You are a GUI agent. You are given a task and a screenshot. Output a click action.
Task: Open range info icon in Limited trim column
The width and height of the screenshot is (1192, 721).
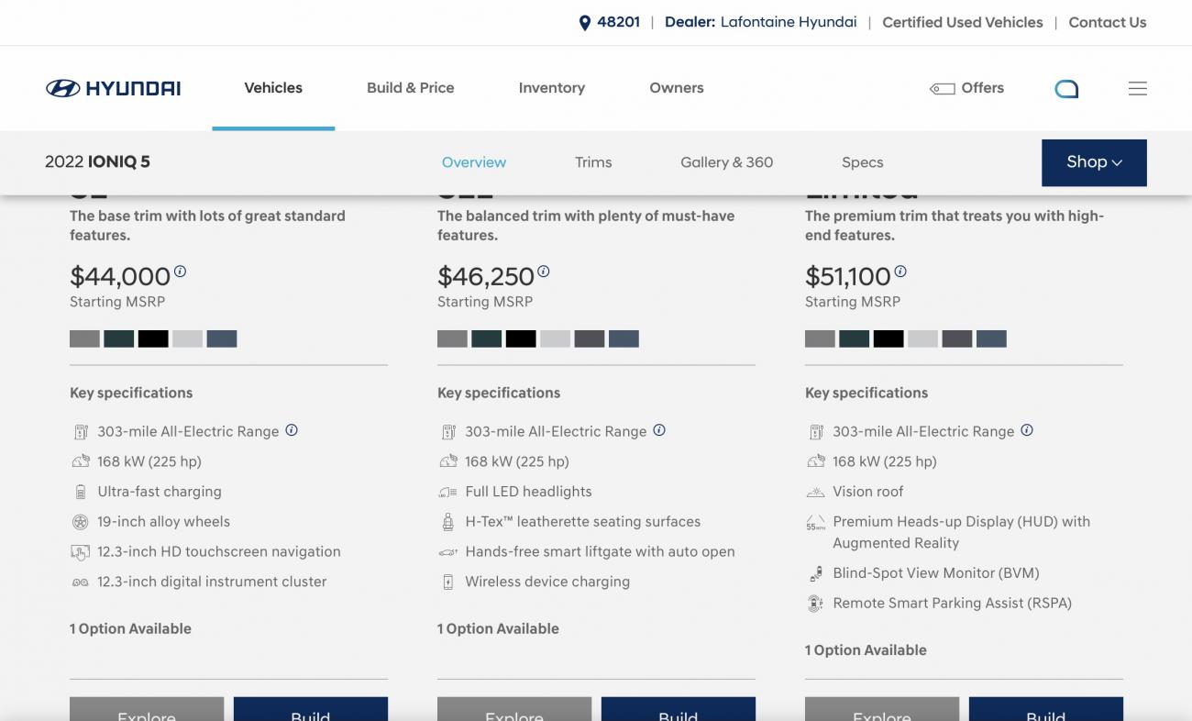[1027, 430]
